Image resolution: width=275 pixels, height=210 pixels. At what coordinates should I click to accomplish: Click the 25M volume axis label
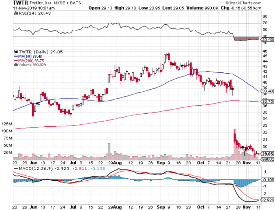click(x=8, y=153)
